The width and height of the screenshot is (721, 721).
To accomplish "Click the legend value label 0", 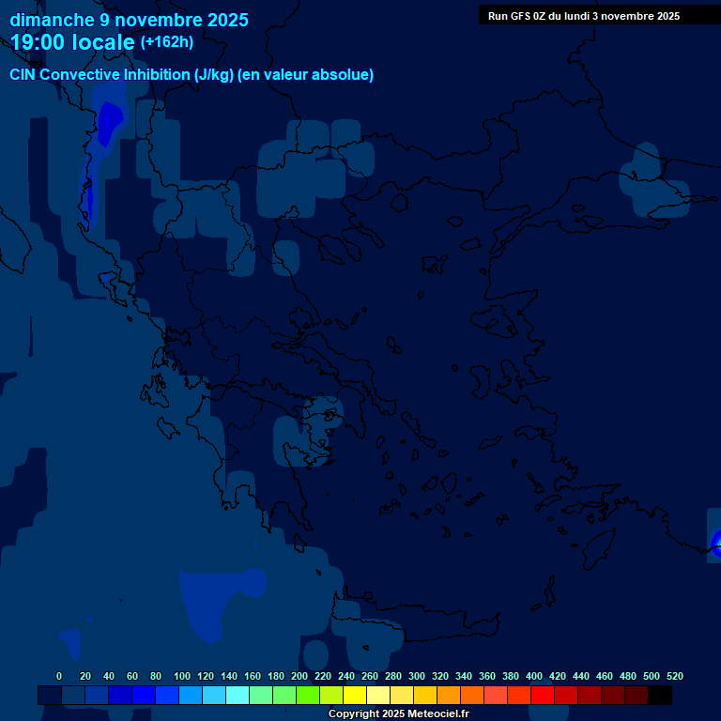I will (x=59, y=676).
